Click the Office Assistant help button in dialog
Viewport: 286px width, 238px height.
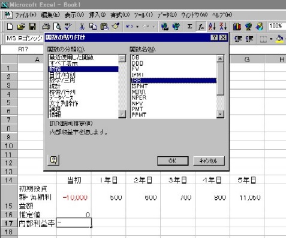pos(53,160)
